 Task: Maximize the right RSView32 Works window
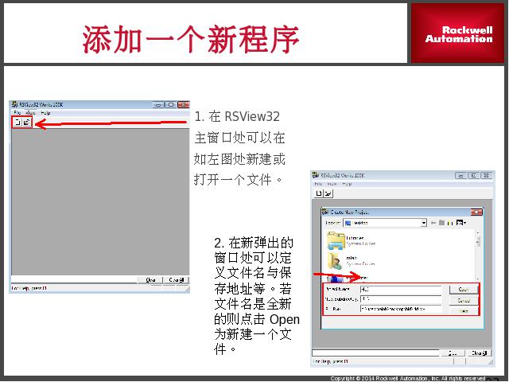pos(474,175)
